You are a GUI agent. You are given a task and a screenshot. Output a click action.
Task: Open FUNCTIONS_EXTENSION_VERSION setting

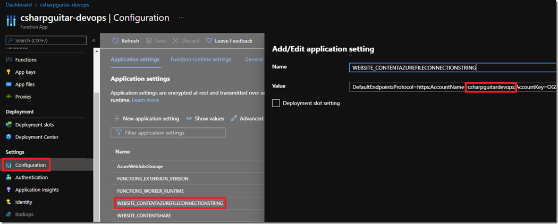(x=153, y=178)
